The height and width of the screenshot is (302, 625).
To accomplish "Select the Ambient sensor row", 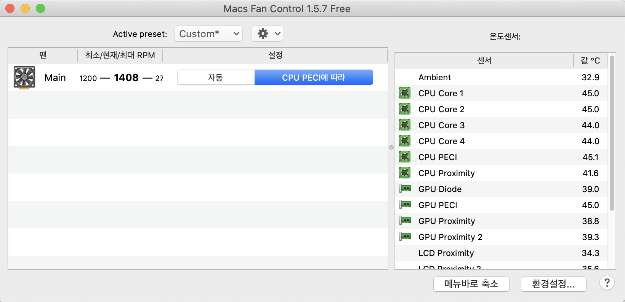I will click(x=501, y=77).
